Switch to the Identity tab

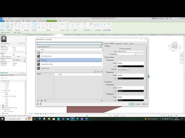(x=106, y=43)
